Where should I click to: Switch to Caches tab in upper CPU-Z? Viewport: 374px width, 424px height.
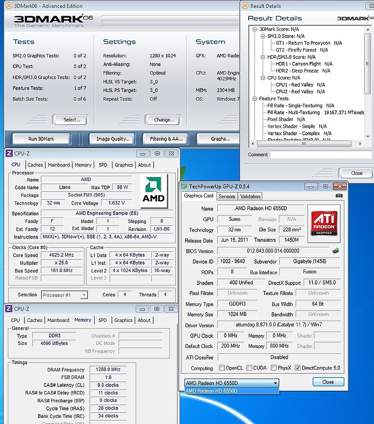(35, 165)
